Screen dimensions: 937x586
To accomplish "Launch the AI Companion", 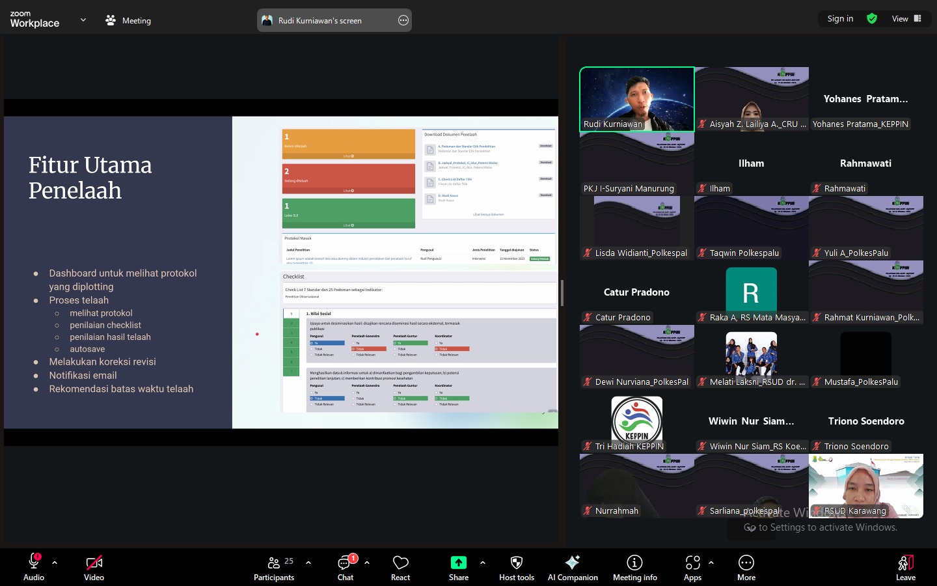I will point(573,568).
